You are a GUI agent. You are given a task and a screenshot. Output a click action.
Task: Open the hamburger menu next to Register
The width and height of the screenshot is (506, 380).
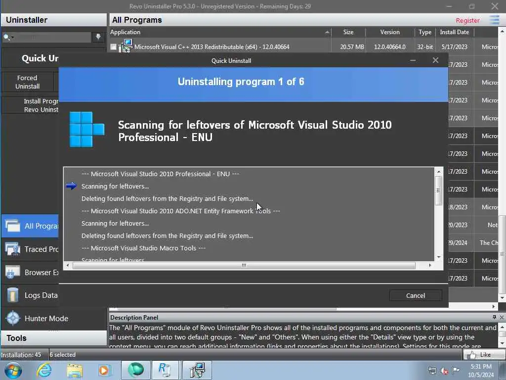[494, 20]
